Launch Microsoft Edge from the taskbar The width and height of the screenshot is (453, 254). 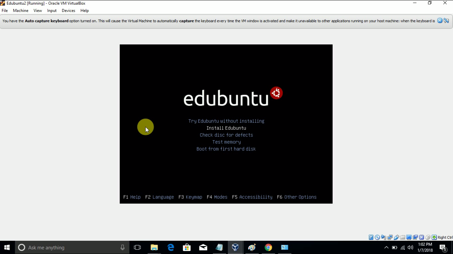171,247
